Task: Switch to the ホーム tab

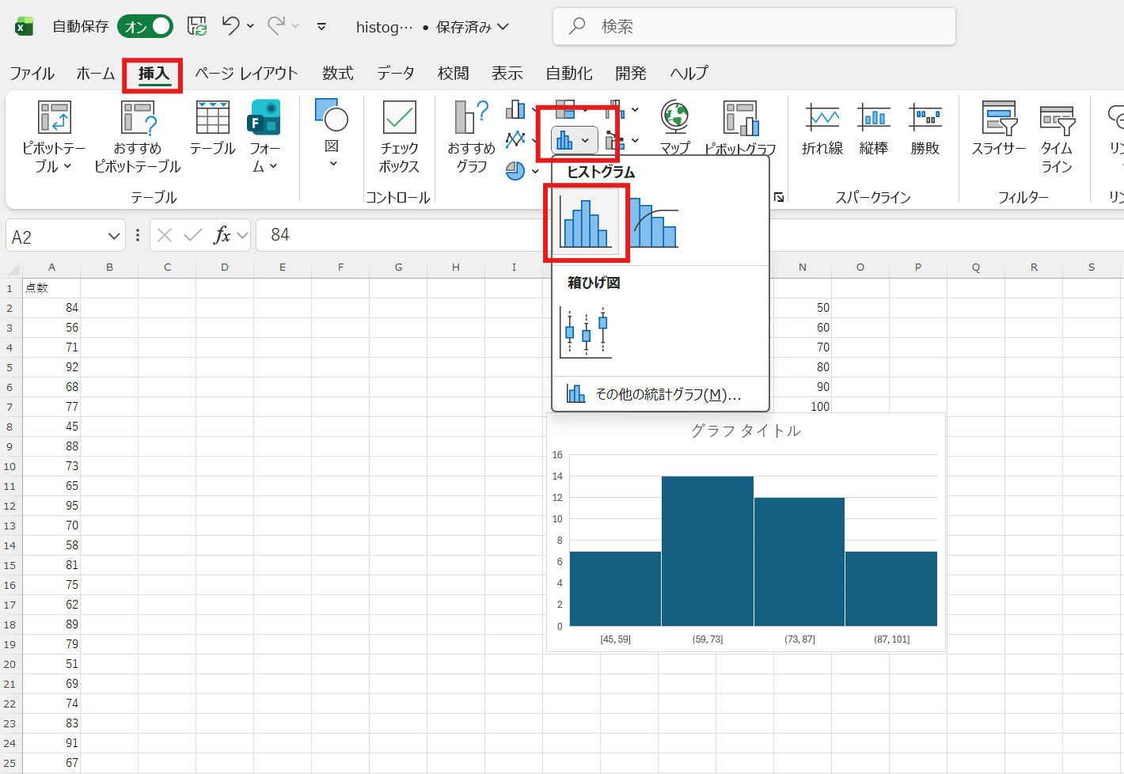Action: pos(95,74)
